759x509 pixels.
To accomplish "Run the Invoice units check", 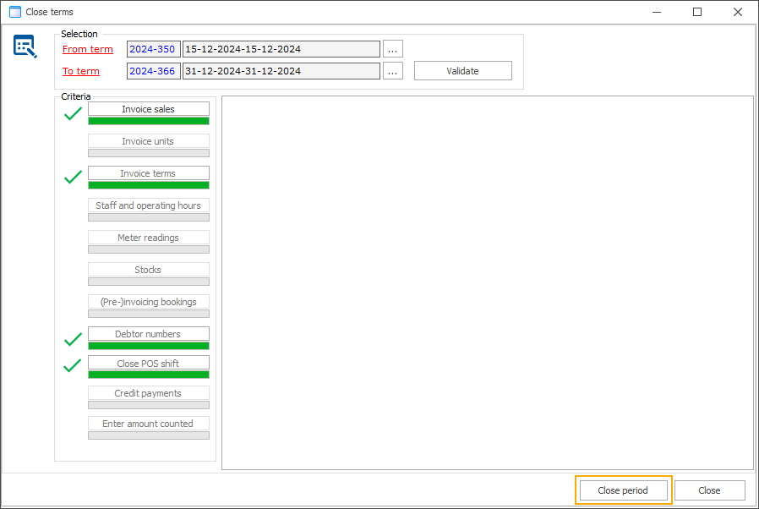I will click(148, 140).
